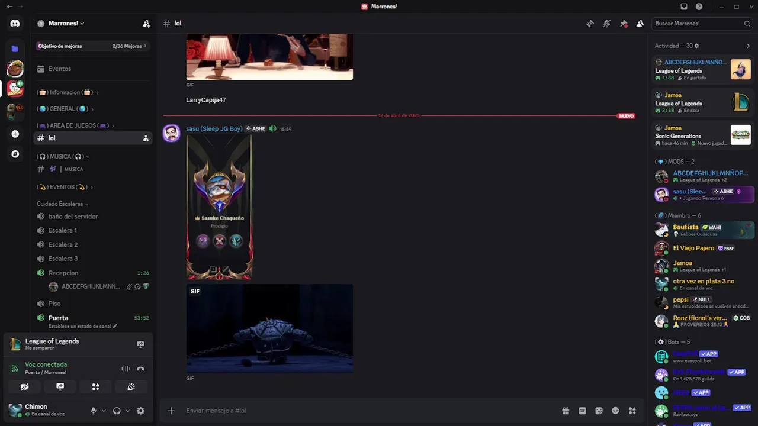Expand the Informacion category
Viewport: 758px width, 426px height.
coord(68,92)
